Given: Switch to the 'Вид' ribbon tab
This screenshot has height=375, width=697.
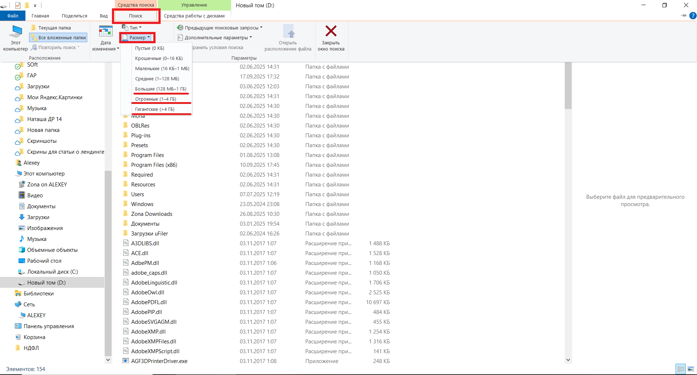Looking at the screenshot, I should tap(104, 16).
